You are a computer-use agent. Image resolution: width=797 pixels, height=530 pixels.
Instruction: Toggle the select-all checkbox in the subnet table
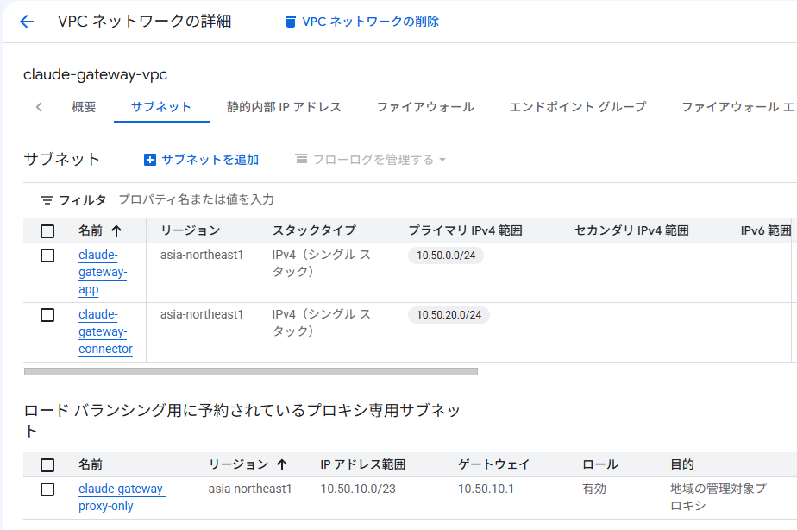coord(47,231)
